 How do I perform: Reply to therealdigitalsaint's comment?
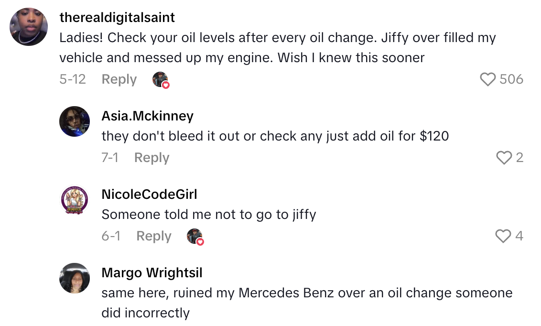(119, 79)
